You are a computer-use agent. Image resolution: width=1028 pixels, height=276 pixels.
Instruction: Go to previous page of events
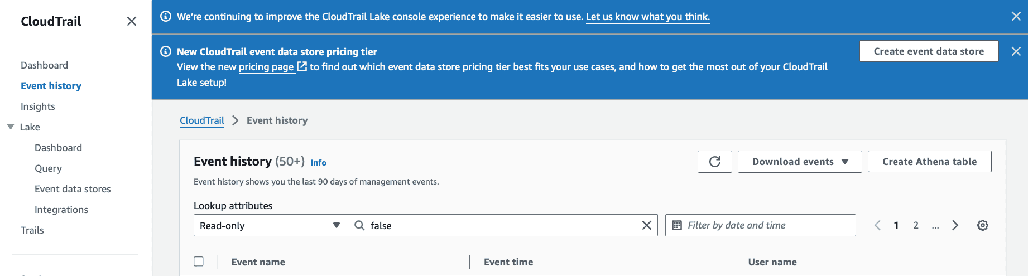(x=877, y=225)
